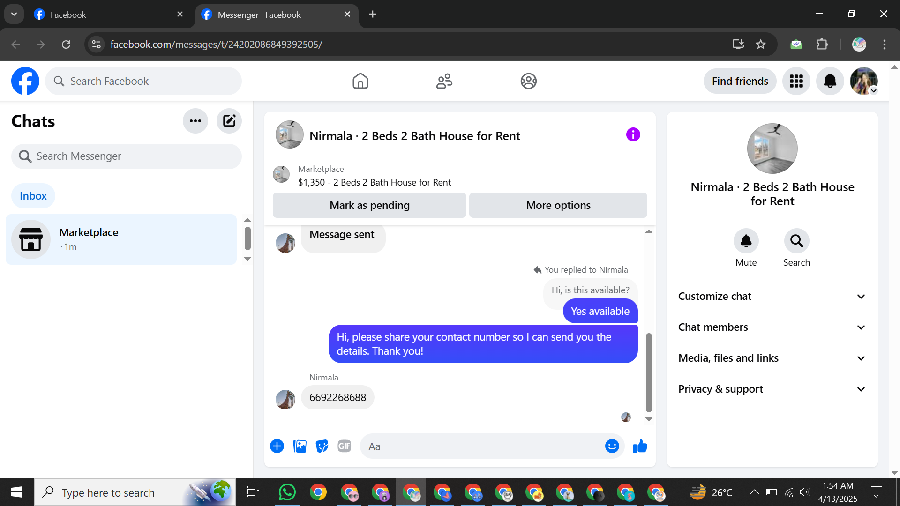
Task: Open the Facebook menu grid icon
Action: (796, 81)
